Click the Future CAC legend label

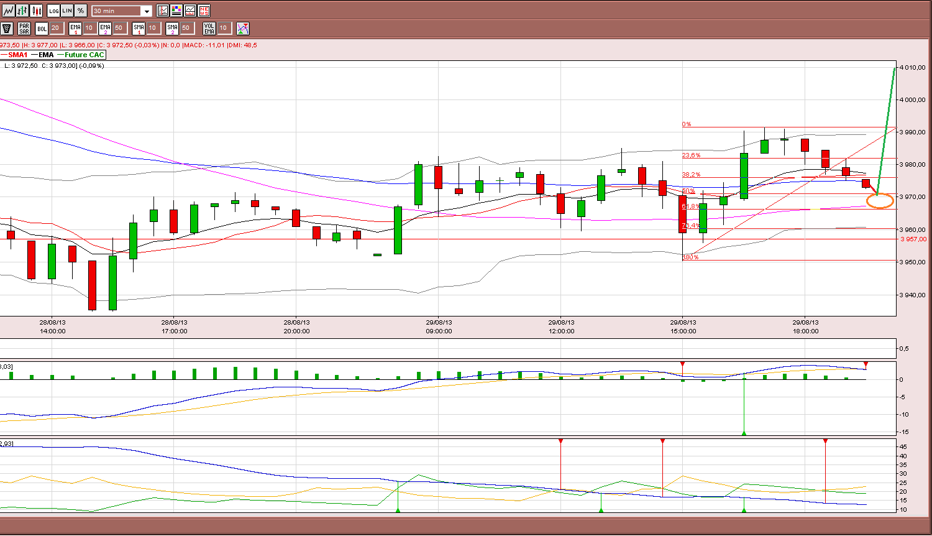[x=85, y=55]
